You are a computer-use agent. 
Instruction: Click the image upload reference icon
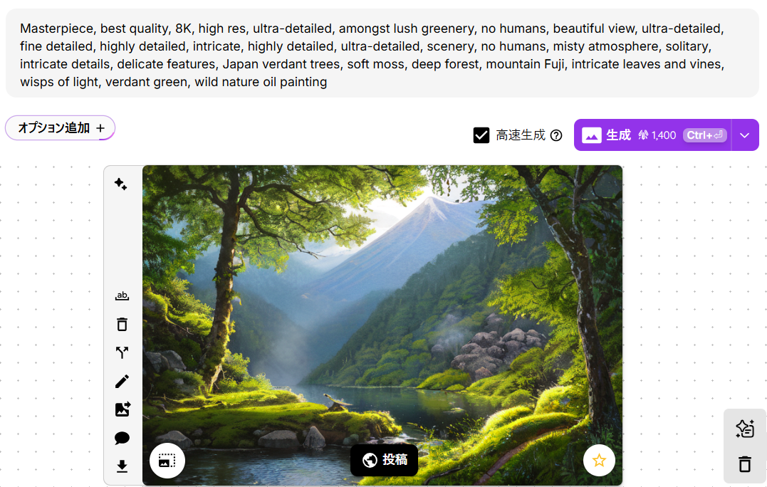click(122, 409)
